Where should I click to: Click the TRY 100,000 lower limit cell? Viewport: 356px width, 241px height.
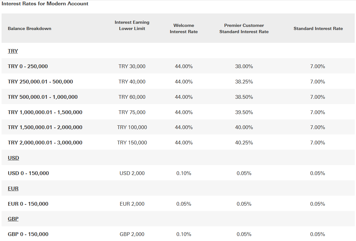[132, 127]
